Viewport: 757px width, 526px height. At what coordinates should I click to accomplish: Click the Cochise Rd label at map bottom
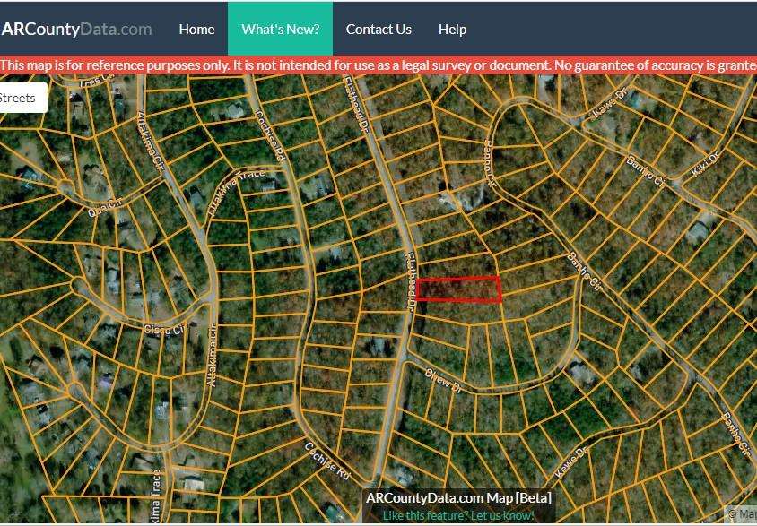point(326,461)
